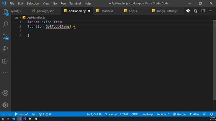
Task: Open notifications bell in status bar
Action: pyautogui.click(x=212, y=114)
